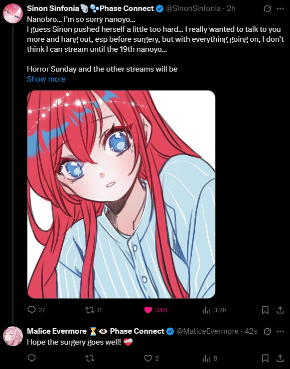Screen dimensions: 290x369
Task: Repost Malice Evermore's reply
Action: (x=90, y=358)
